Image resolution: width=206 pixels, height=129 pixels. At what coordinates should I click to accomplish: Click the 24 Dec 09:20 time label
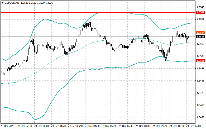point(160,126)
